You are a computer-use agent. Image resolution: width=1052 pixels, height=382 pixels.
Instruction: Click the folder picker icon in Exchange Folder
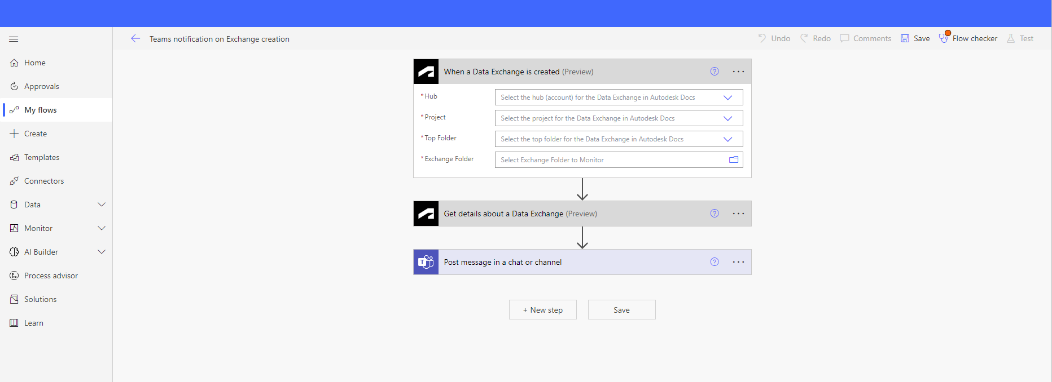pyautogui.click(x=734, y=159)
